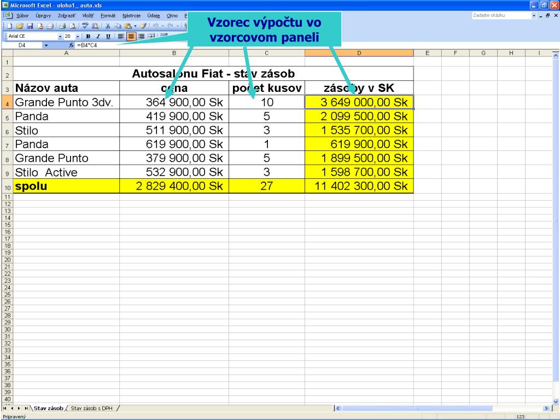The image size is (560, 420).
Task: Open the Arial CE font name dropdown
Action: (x=60, y=37)
